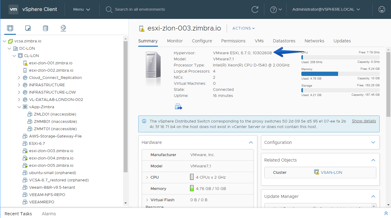Open the VSAN-LON cluster link

click(x=332, y=172)
